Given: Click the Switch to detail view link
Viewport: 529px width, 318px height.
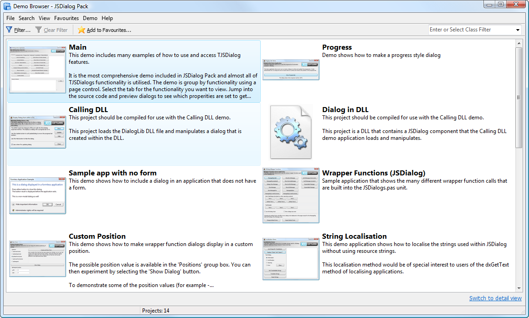Looking at the screenshot, I should (495, 298).
